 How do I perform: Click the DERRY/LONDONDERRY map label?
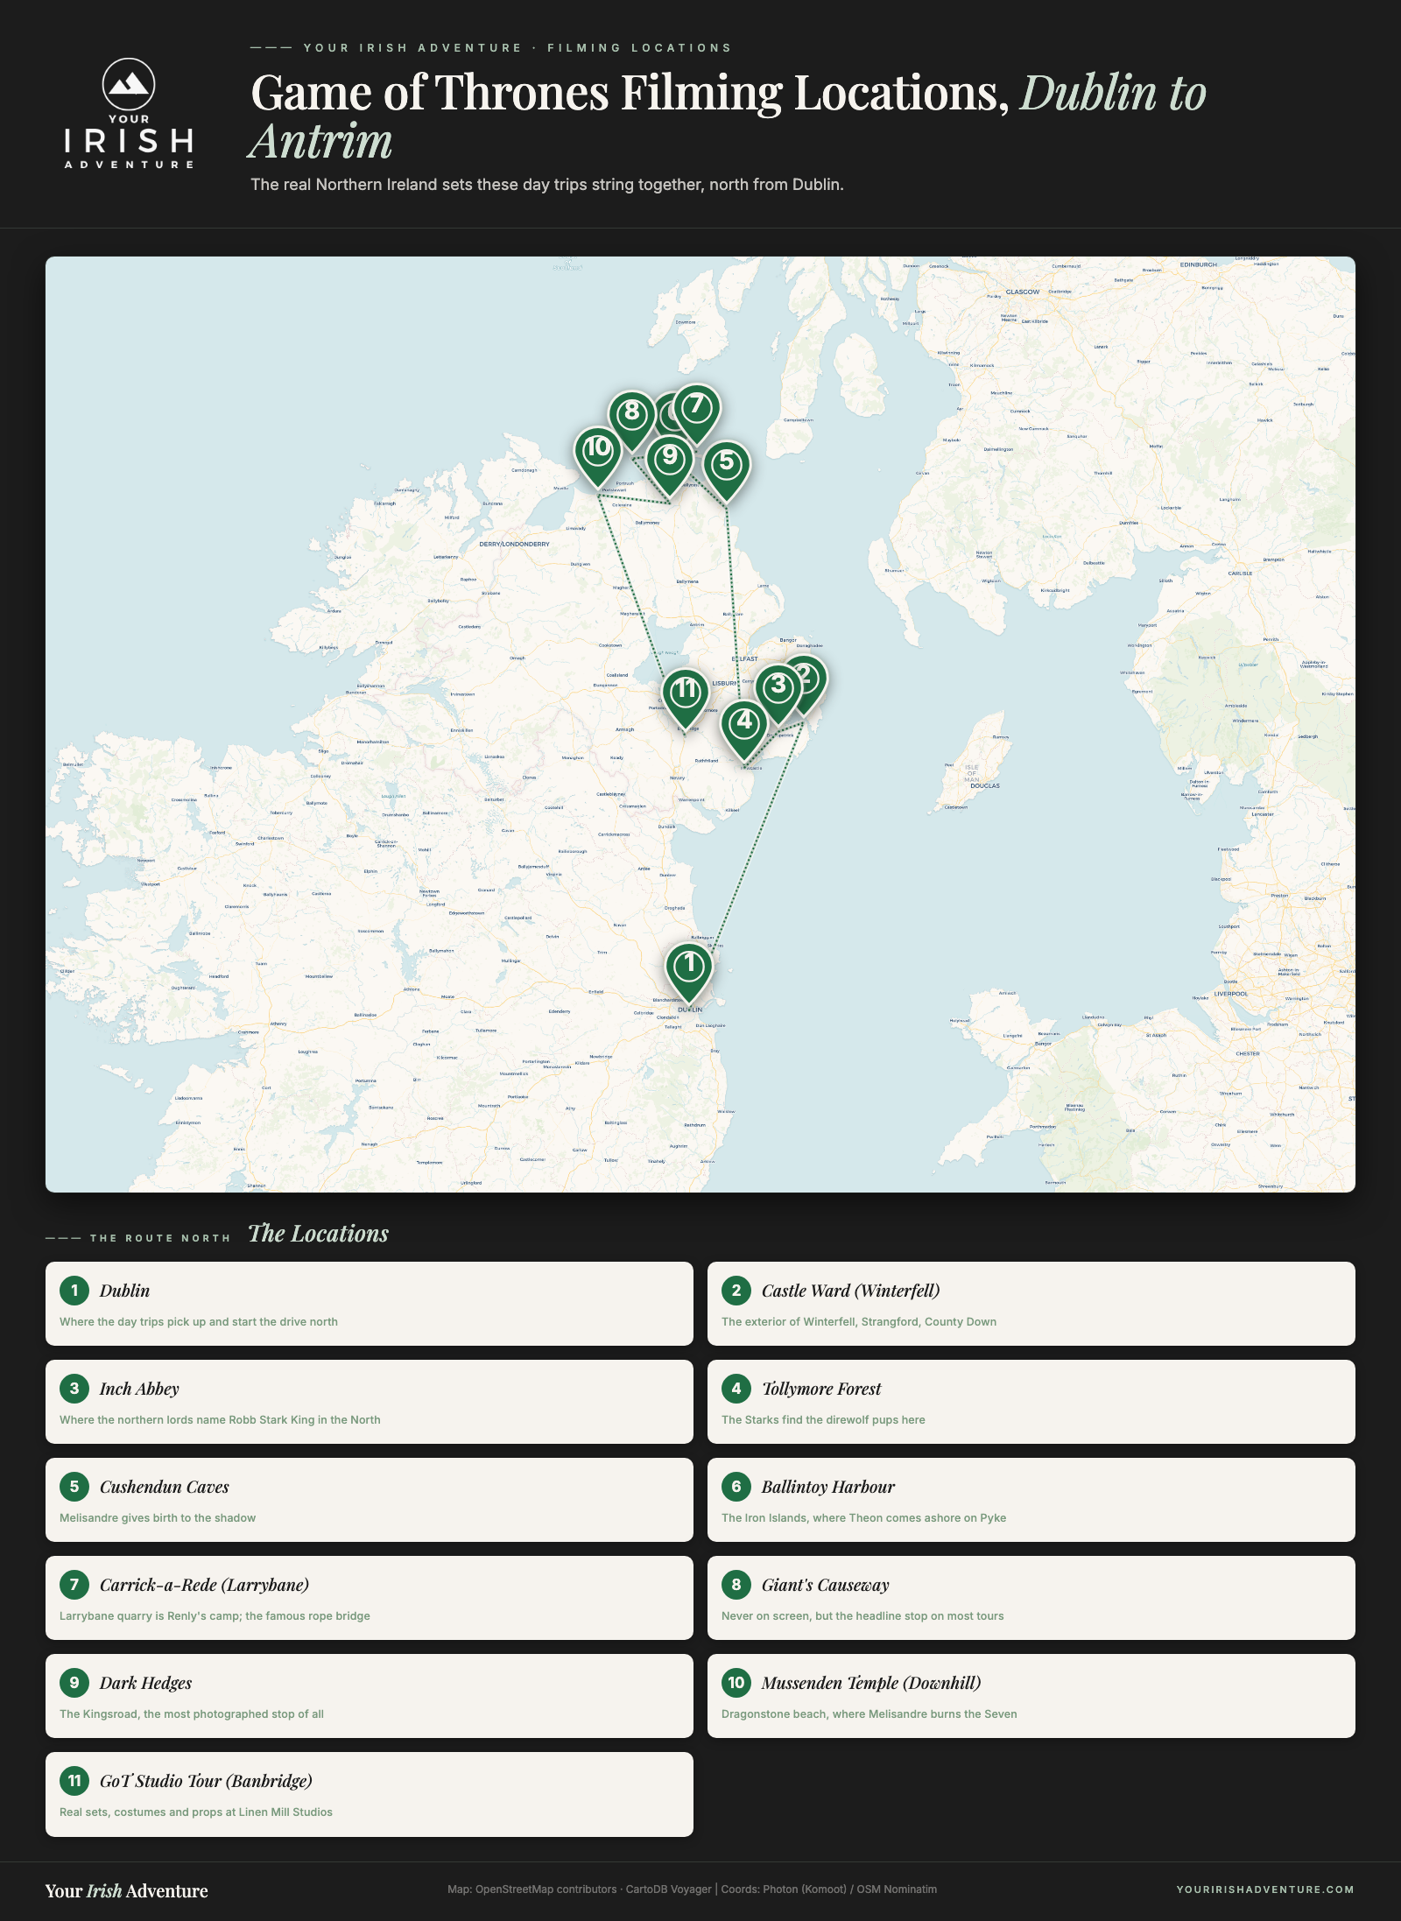(x=514, y=544)
